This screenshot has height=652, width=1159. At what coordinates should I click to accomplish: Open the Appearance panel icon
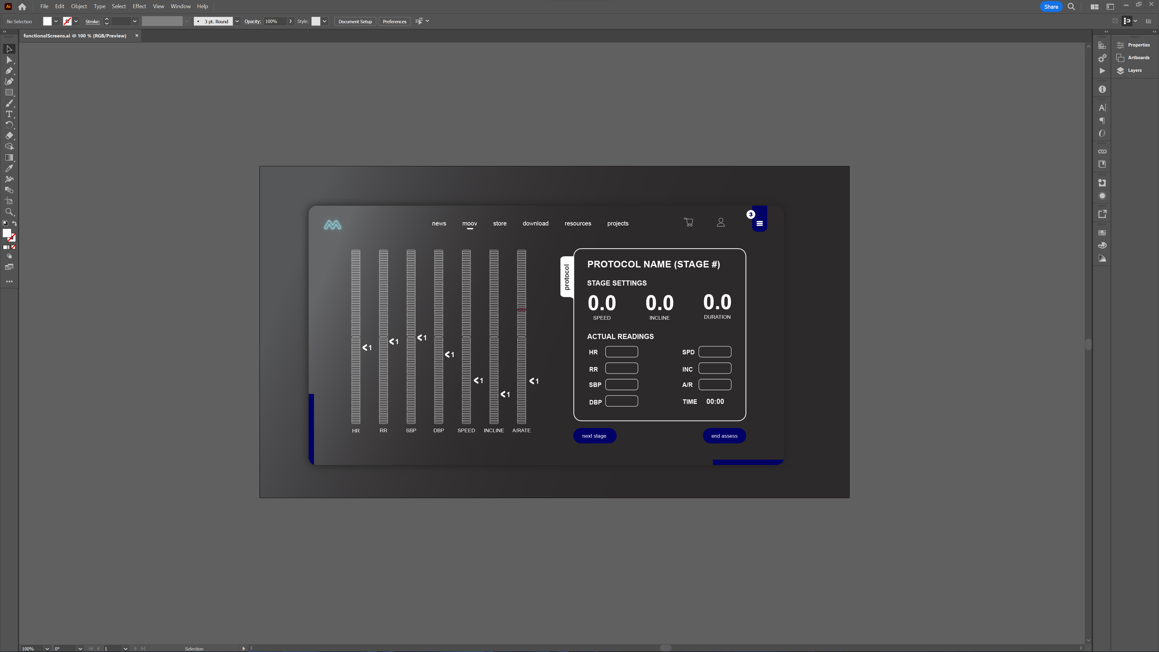click(1102, 196)
